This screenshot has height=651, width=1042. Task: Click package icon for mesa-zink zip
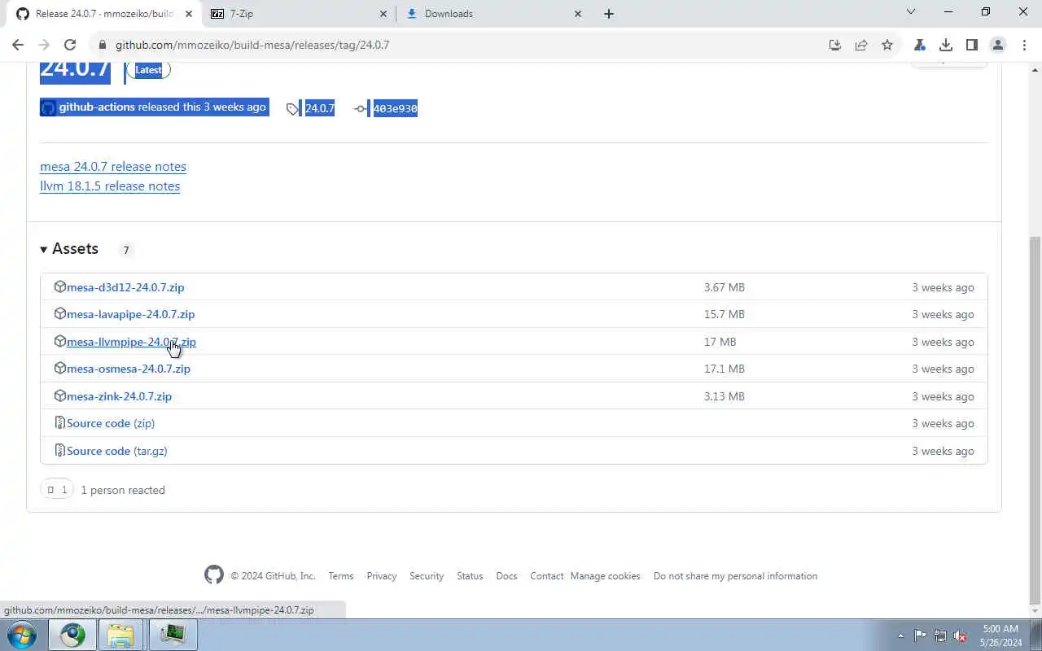point(59,395)
